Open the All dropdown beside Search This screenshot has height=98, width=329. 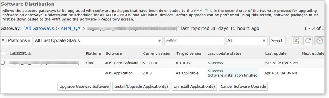247,41
